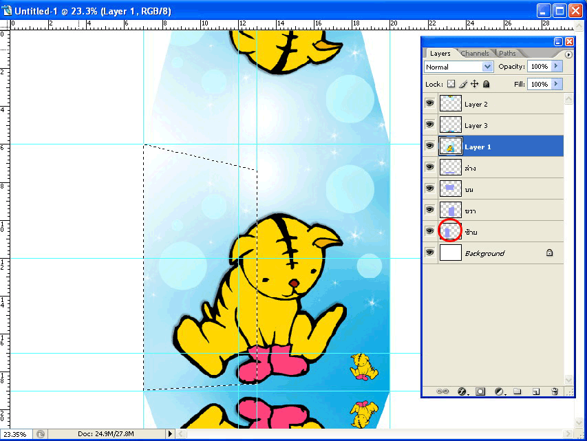The height and width of the screenshot is (441, 587).
Task: Toggle visibility of ซ้าย layer
Action: pos(430,231)
